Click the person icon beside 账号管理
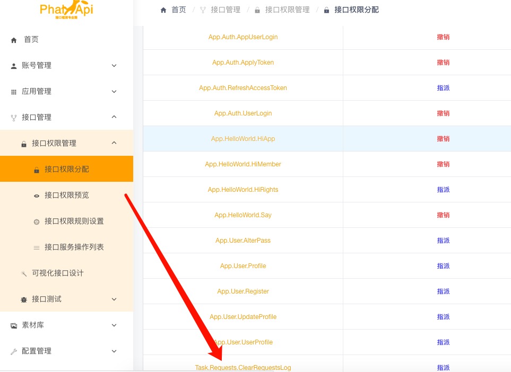Viewport: 511px width, 372px height. click(x=14, y=66)
